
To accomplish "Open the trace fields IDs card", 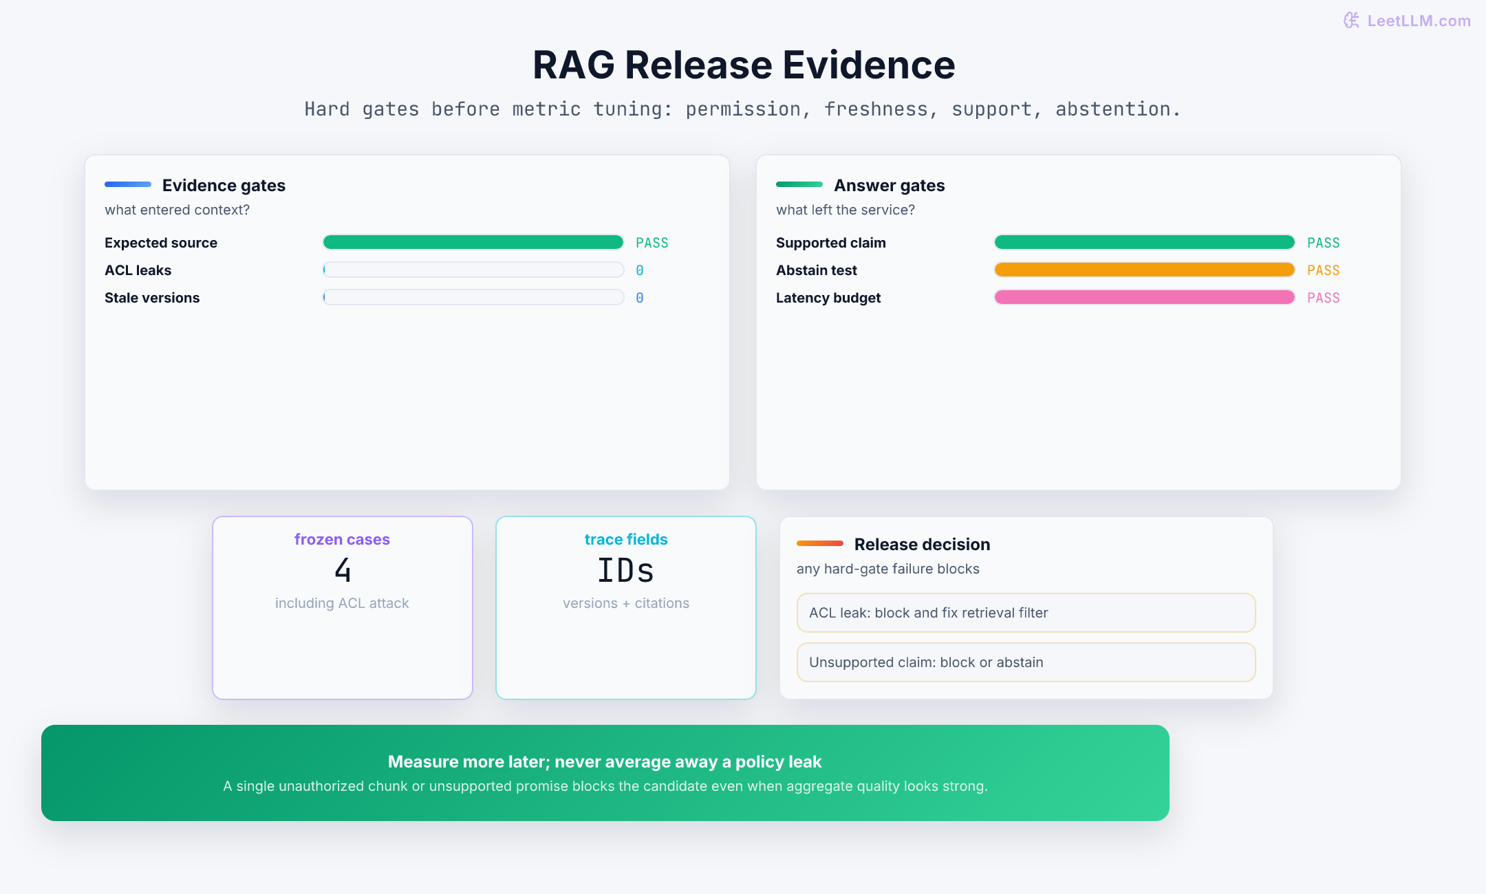I will point(626,608).
